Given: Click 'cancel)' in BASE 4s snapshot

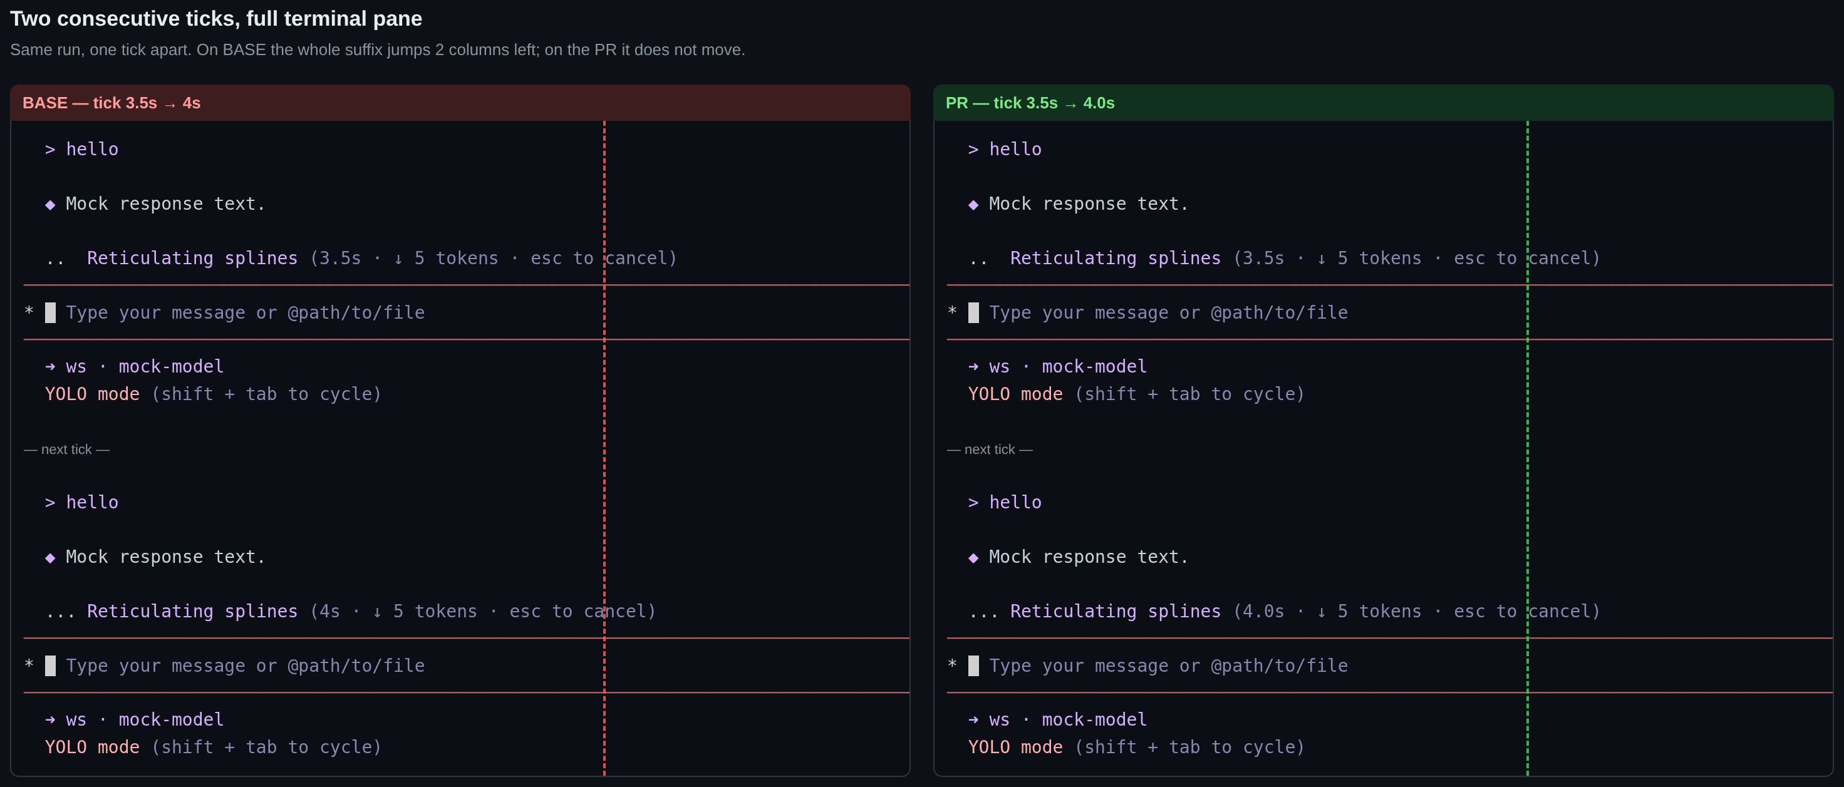Looking at the screenshot, I should (620, 611).
